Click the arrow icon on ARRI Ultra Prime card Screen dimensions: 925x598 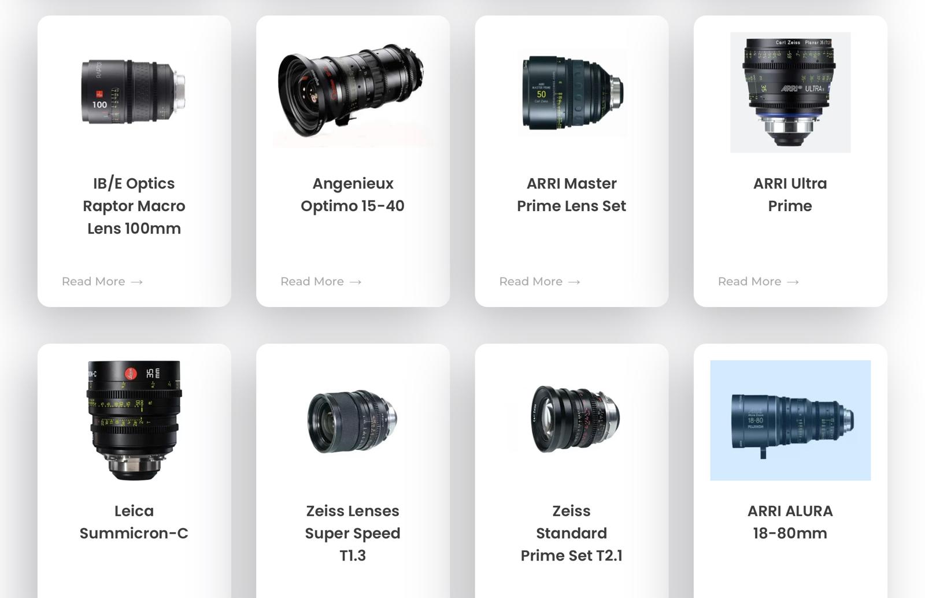793,282
